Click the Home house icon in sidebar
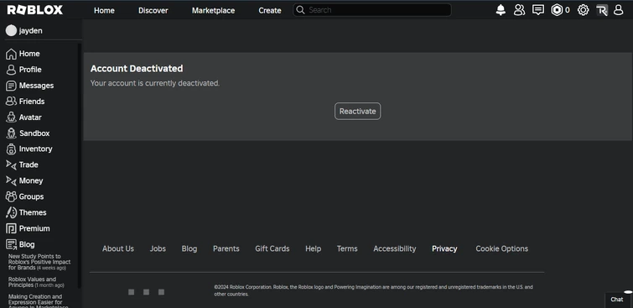The height and width of the screenshot is (308, 633). (11, 54)
